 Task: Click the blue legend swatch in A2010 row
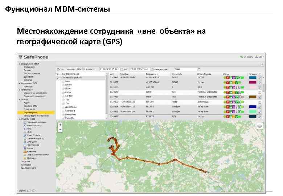point(253,78)
